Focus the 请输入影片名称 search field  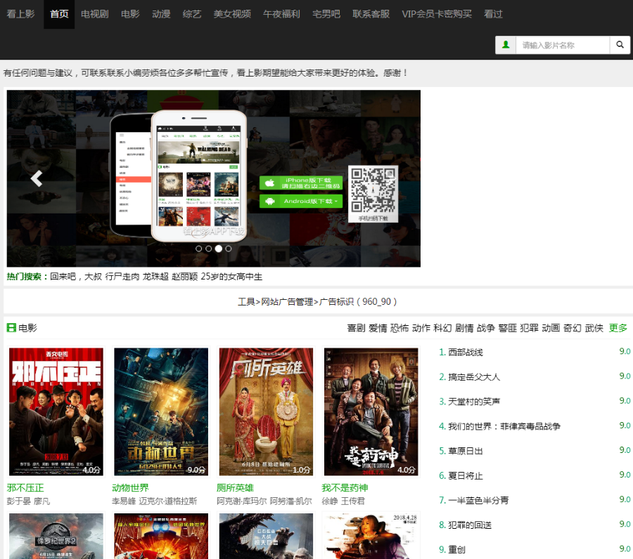pos(563,45)
